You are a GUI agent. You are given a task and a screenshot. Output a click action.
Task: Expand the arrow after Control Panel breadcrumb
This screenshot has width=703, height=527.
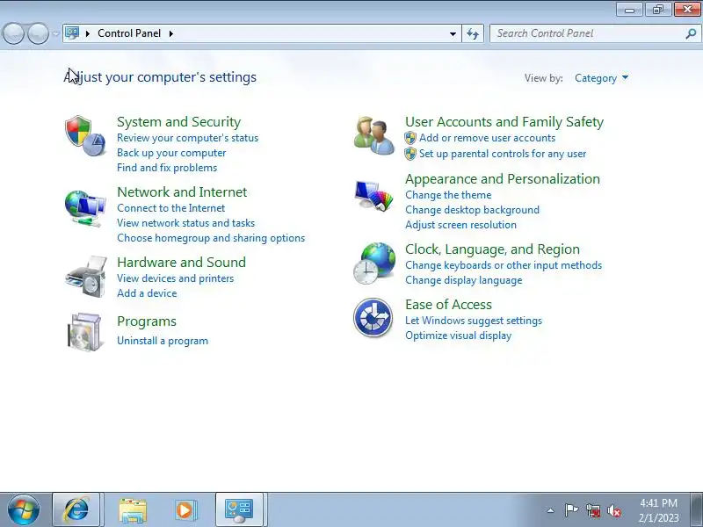171,33
